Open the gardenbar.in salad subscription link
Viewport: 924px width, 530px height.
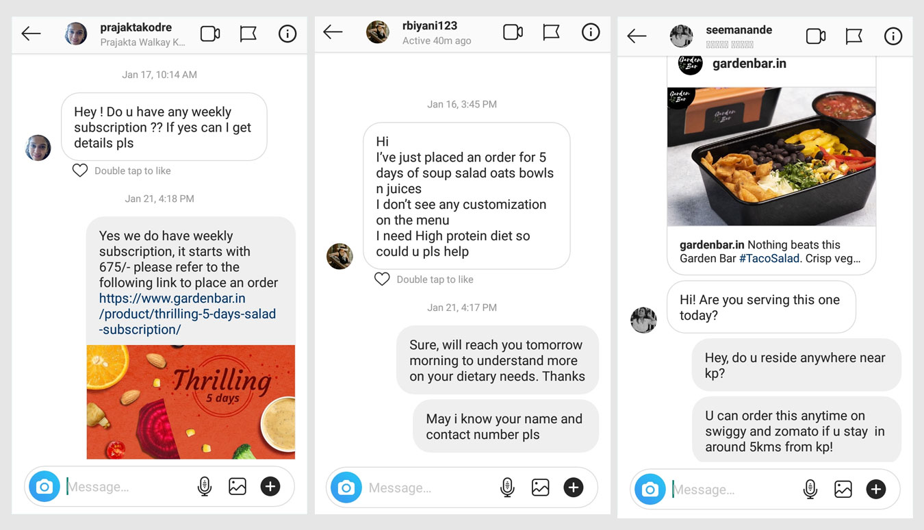coord(188,314)
